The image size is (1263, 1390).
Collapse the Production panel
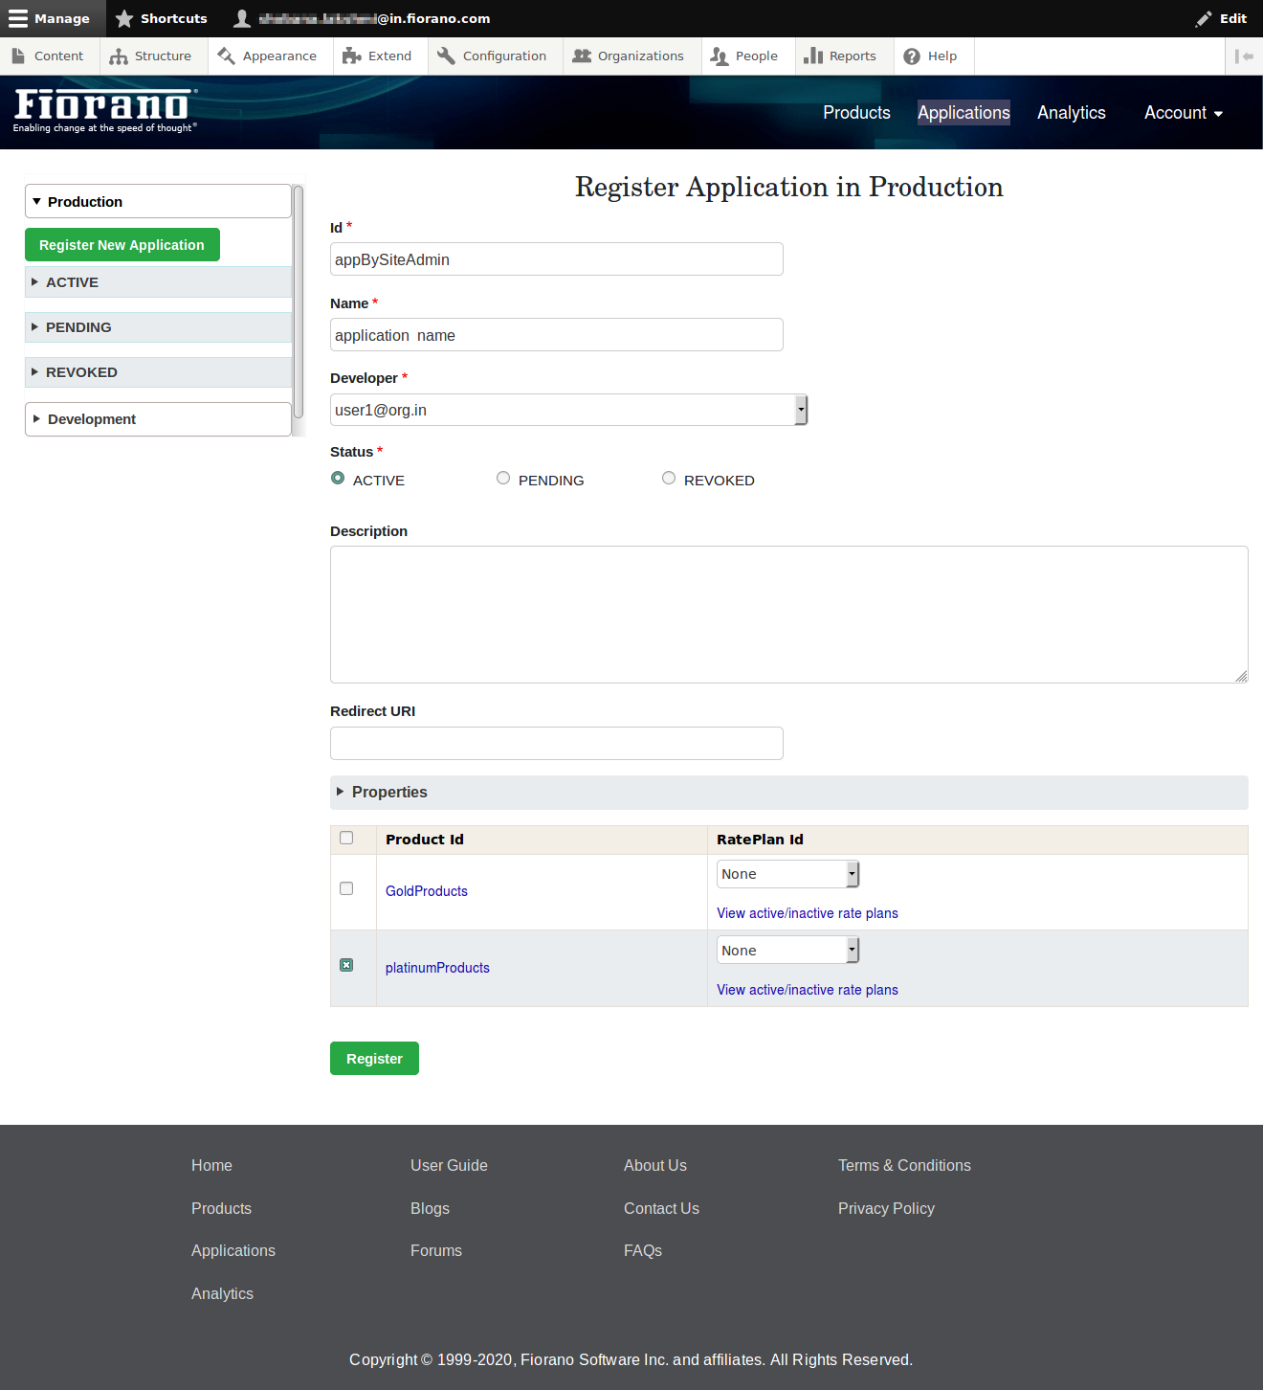(158, 201)
